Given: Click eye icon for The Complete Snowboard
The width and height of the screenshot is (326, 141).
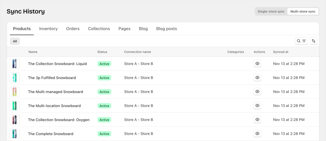Looking at the screenshot, I should pyautogui.click(x=258, y=134).
